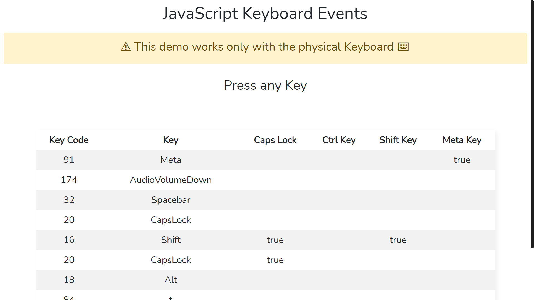
Task: Click the page's vertical scrollbar thumb
Action: (532, 124)
